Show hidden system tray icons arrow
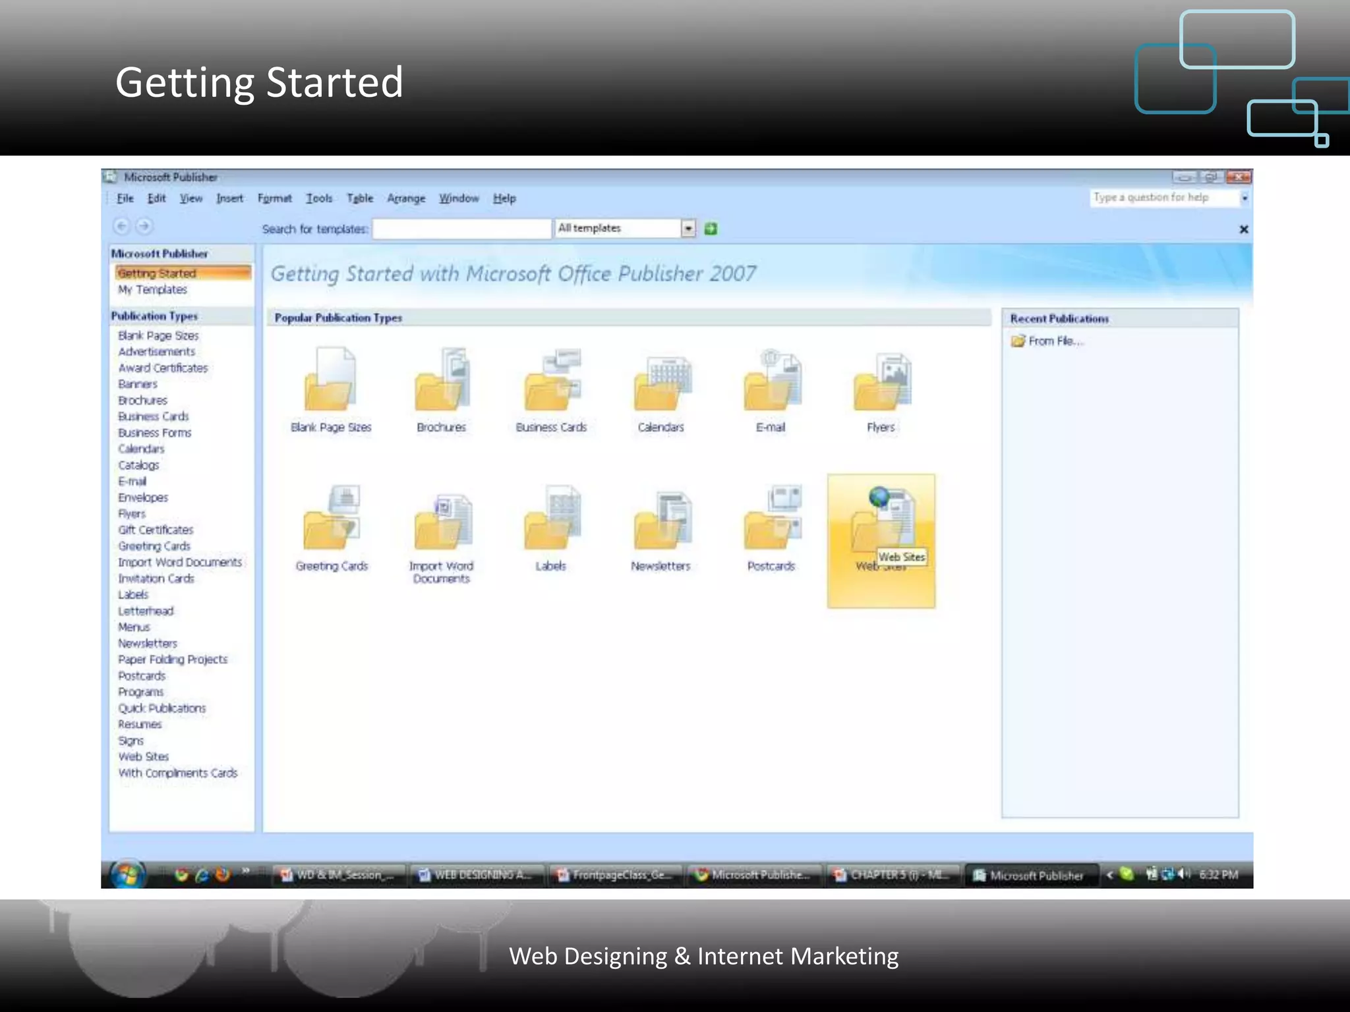 [1110, 875]
